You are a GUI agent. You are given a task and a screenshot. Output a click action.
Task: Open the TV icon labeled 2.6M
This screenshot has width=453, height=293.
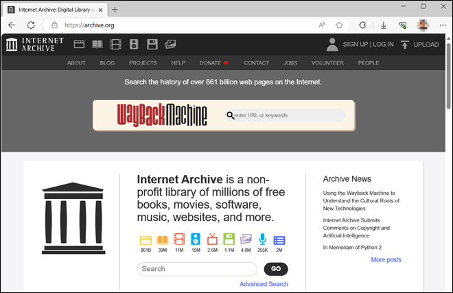(212, 239)
